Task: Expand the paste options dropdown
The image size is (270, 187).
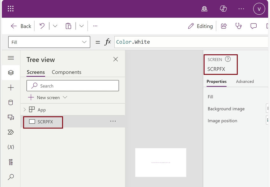Action: click(81, 26)
